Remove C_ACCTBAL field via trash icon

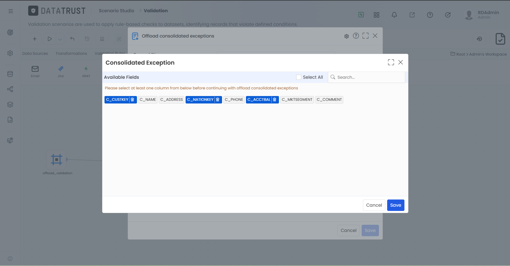275,99
